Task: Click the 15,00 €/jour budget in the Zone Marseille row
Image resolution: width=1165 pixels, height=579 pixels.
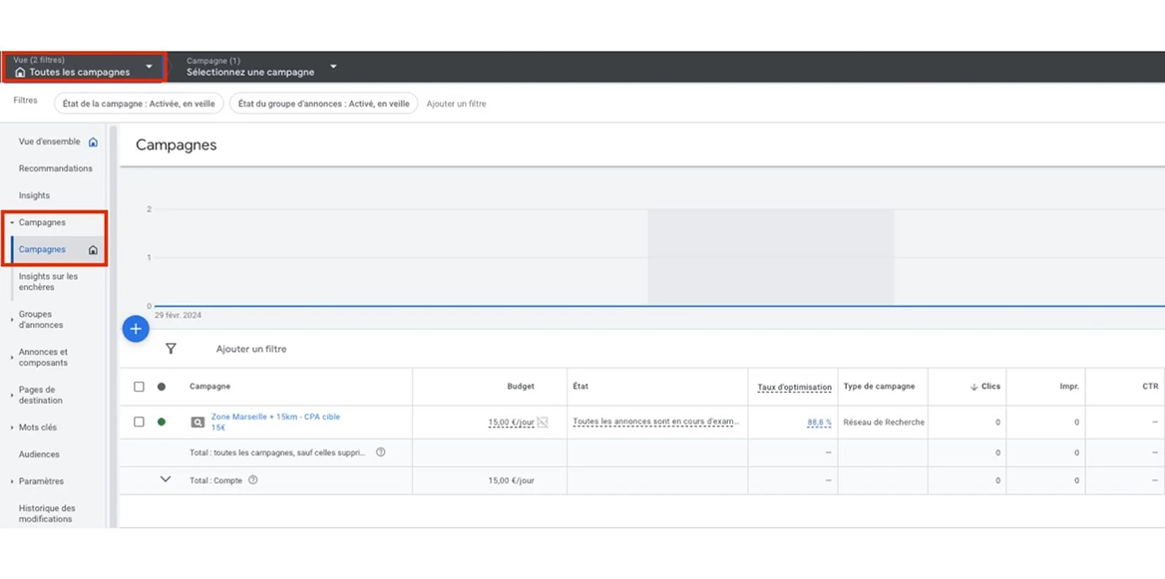Action: coord(511,423)
